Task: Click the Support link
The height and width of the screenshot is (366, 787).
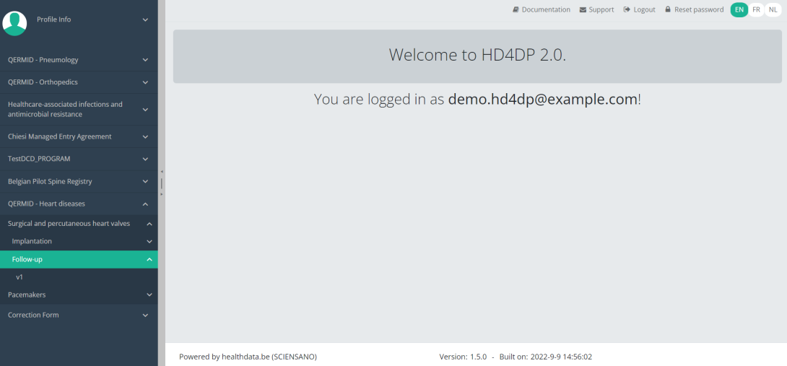Action: (601, 10)
